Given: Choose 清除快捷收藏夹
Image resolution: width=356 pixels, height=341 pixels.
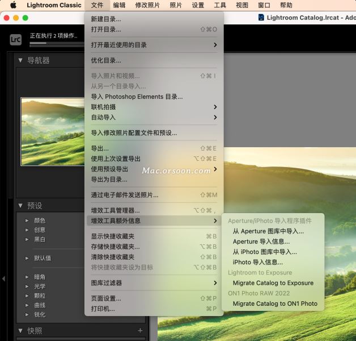Looking at the screenshot, I should (154, 257).
